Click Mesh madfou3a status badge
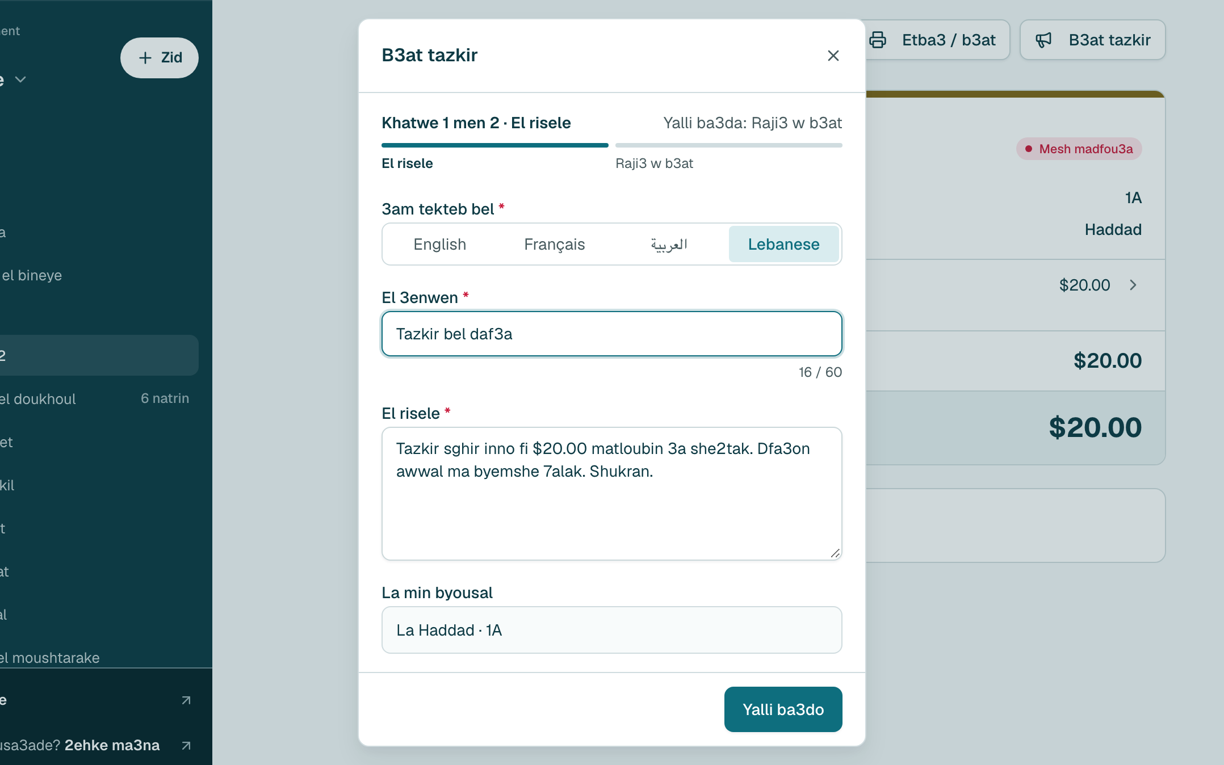This screenshot has width=1224, height=765. (x=1079, y=149)
